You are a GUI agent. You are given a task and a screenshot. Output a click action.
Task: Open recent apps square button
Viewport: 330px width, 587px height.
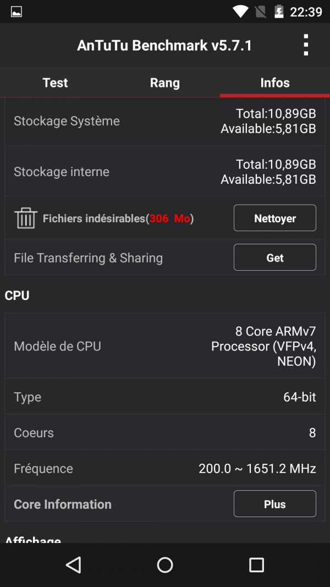[256, 564]
